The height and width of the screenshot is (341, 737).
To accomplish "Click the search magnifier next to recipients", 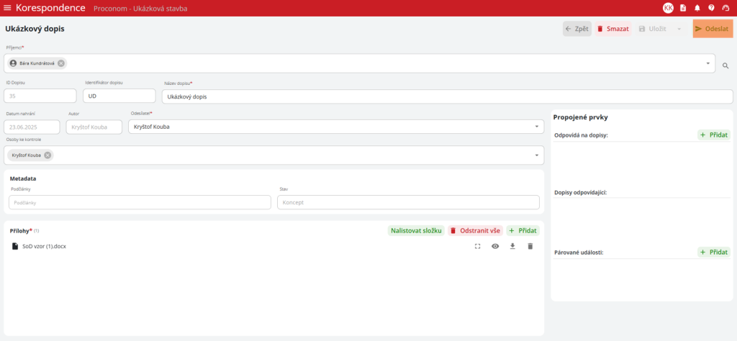I will click(725, 65).
